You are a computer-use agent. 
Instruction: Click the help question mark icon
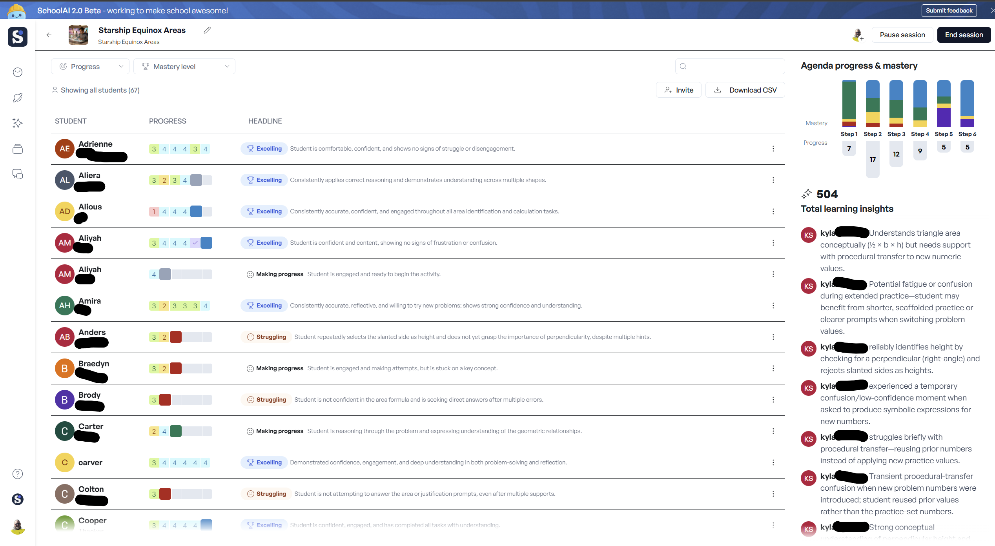click(x=18, y=474)
